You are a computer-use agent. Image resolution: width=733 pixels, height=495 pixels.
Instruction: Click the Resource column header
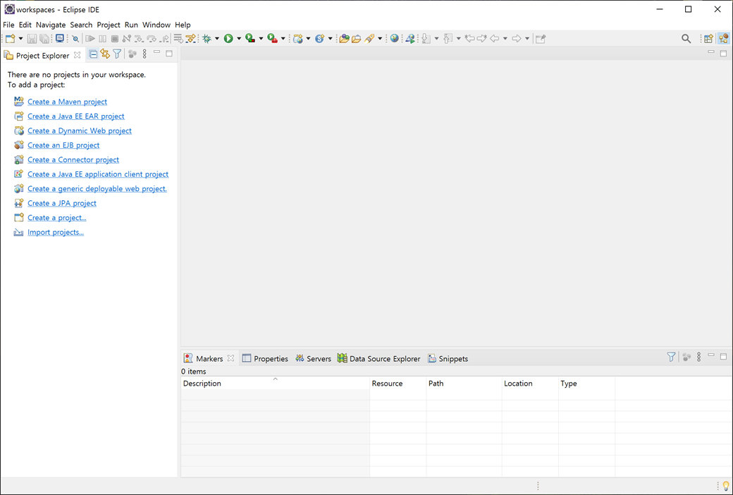click(398, 383)
